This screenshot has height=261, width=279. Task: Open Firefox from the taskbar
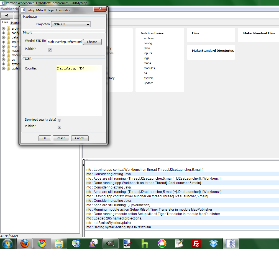pos(25,243)
